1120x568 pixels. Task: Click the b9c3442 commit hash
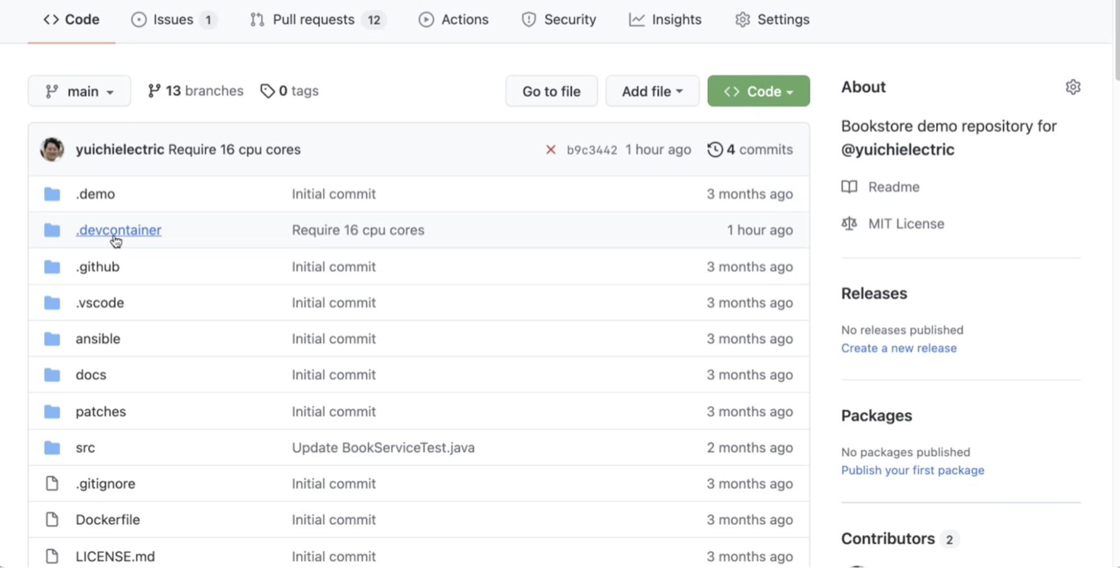pyautogui.click(x=591, y=150)
